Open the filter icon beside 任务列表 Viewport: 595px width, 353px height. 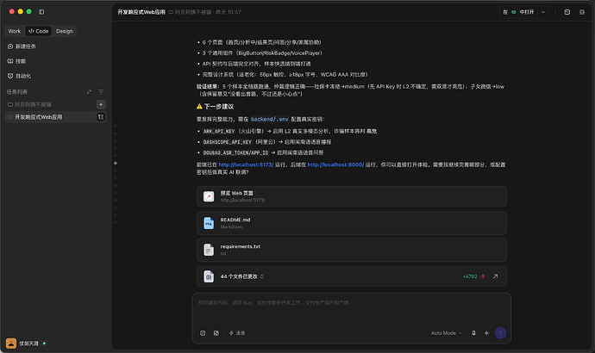[101, 91]
